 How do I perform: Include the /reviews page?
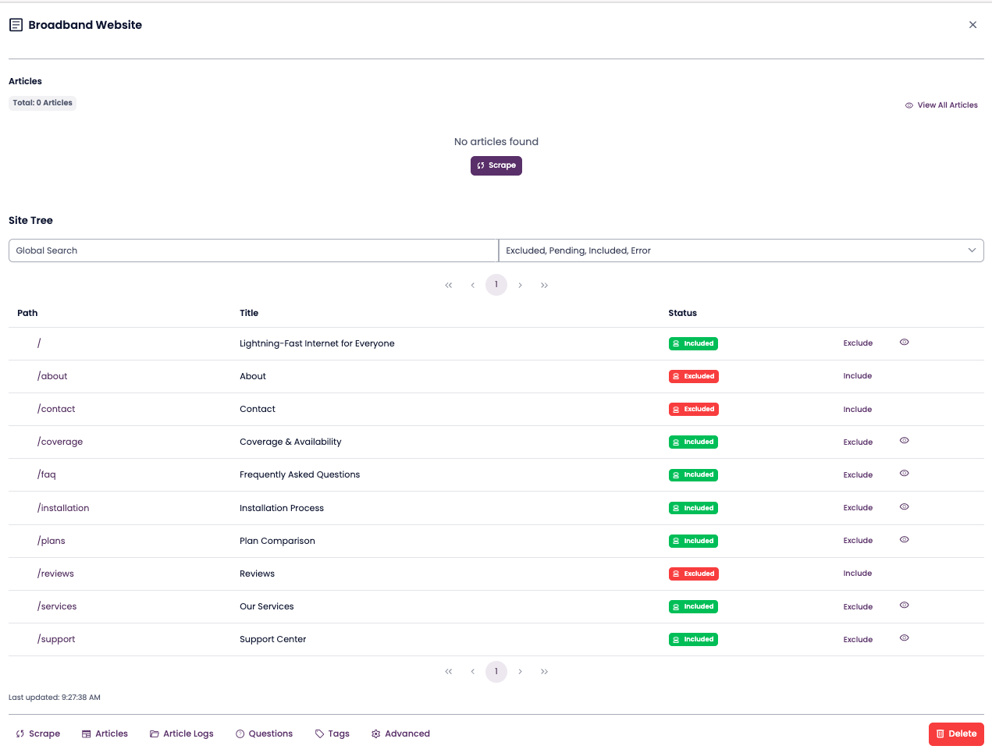[x=857, y=574]
